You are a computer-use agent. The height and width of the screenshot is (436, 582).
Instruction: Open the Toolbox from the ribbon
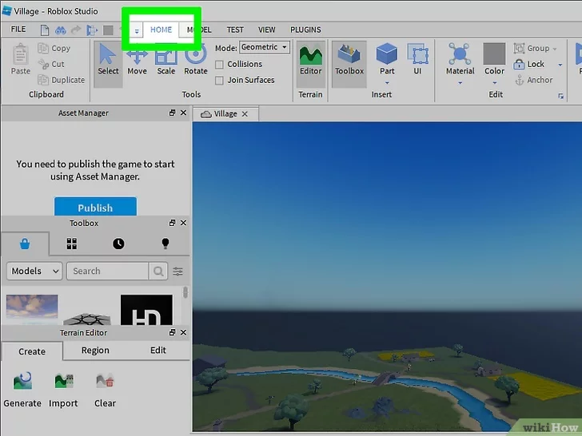pos(349,61)
